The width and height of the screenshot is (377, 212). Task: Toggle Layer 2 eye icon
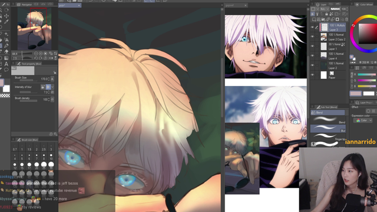click(312, 65)
